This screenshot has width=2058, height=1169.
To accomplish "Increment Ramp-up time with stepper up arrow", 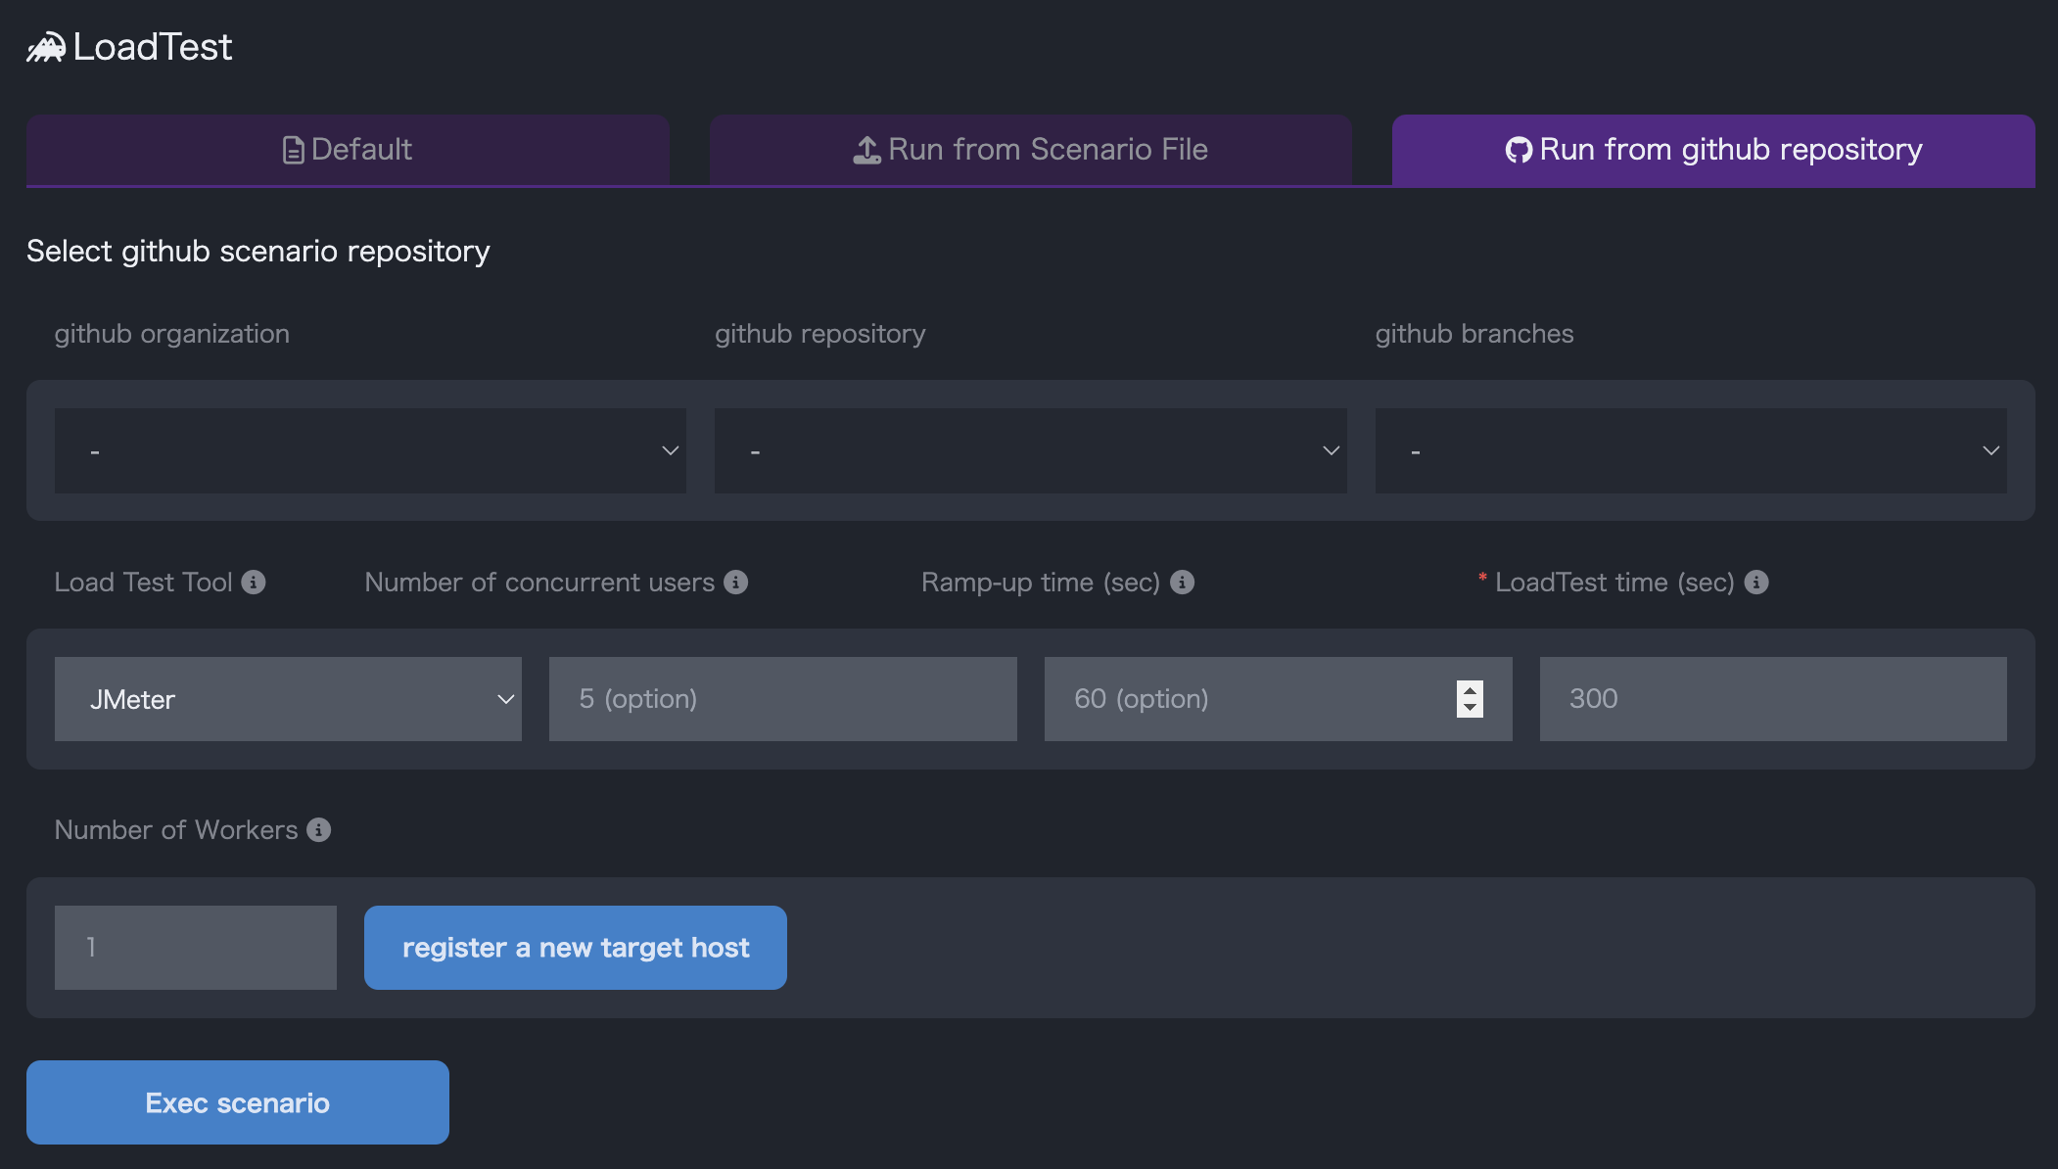I will click(x=1470, y=690).
